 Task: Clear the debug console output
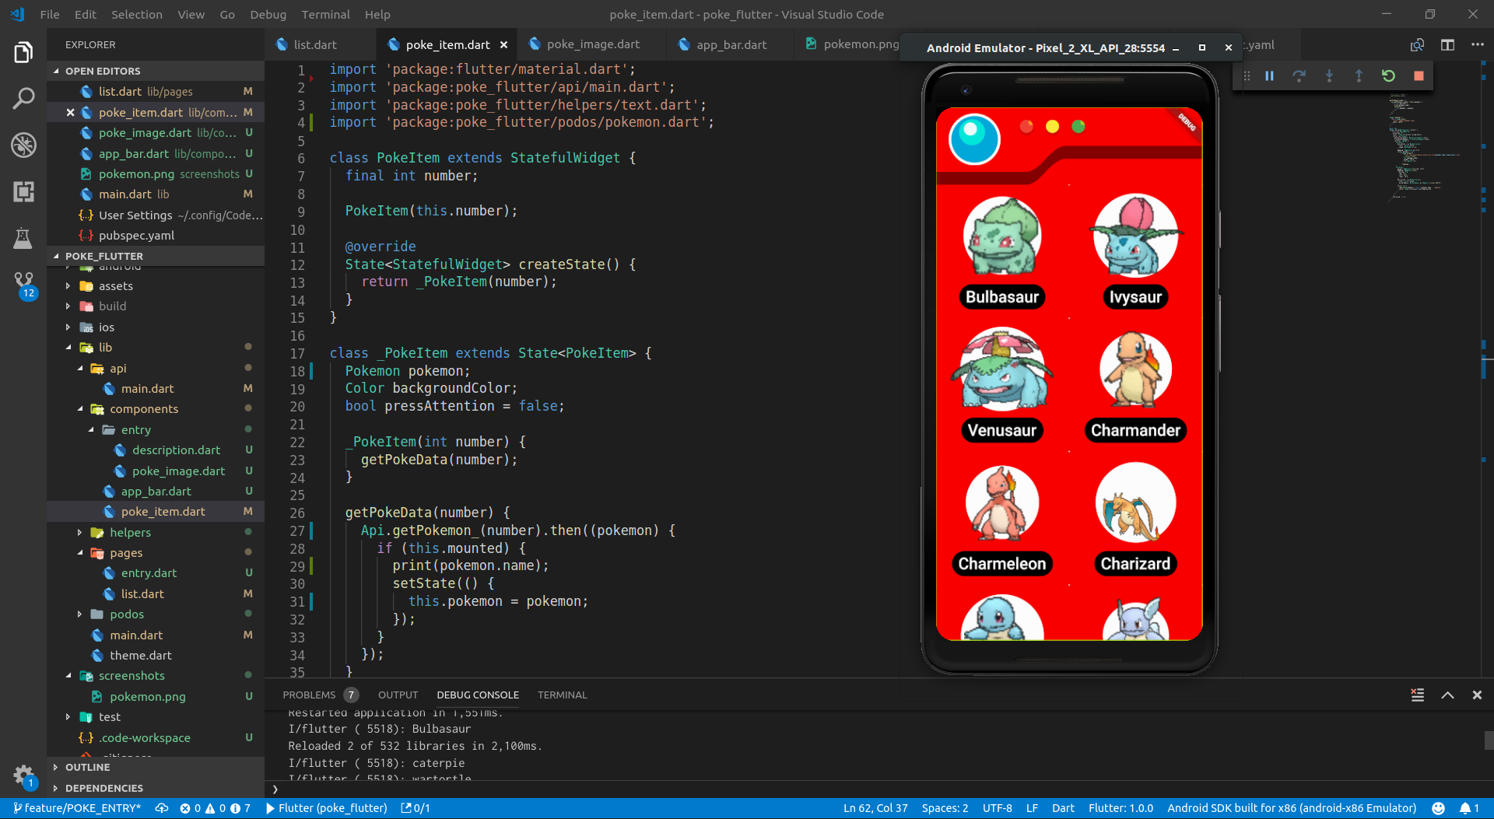(1418, 695)
